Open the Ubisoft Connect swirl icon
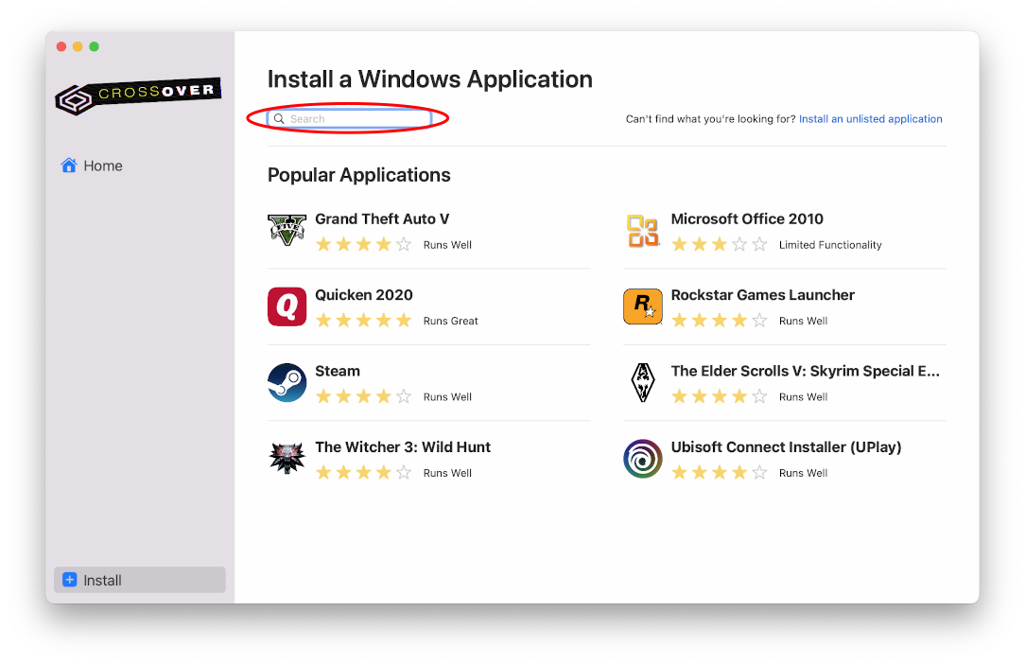1025x664 pixels. click(x=643, y=459)
